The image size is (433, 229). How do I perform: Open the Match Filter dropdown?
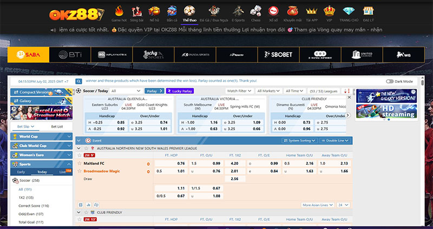tap(239, 91)
